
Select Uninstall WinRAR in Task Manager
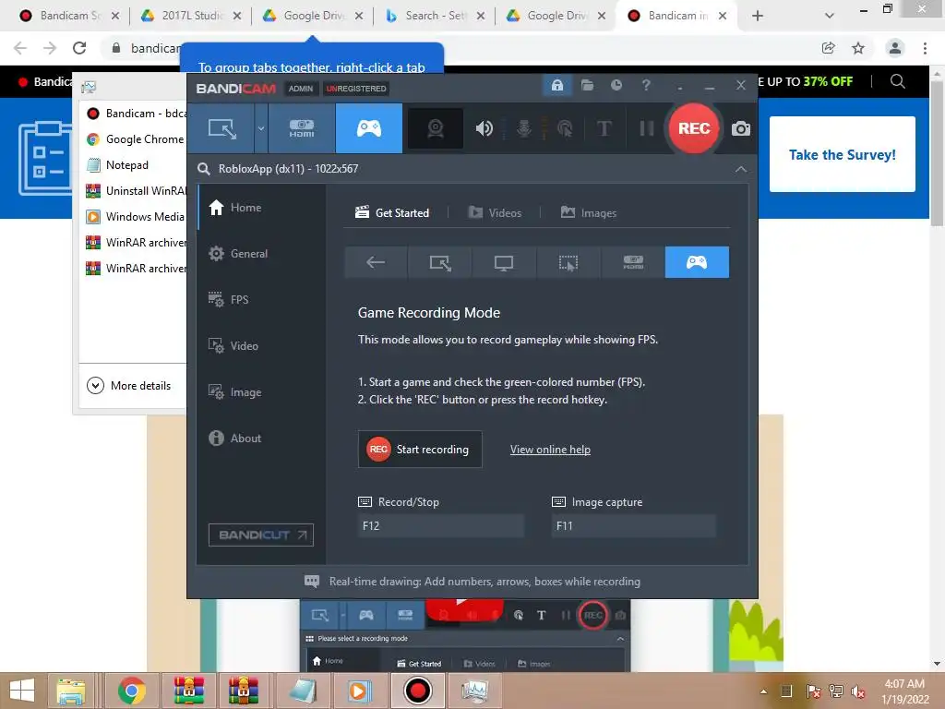pyautogui.click(x=136, y=191)
